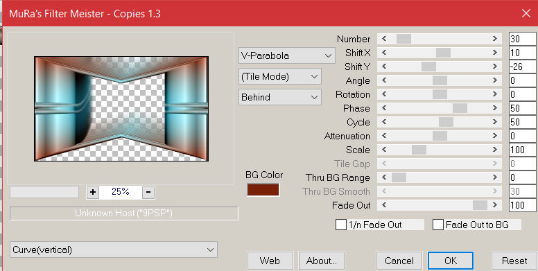Viewport: 538px width, 271px height.
Task: Click the Number value input field
Action: [523, 39]
